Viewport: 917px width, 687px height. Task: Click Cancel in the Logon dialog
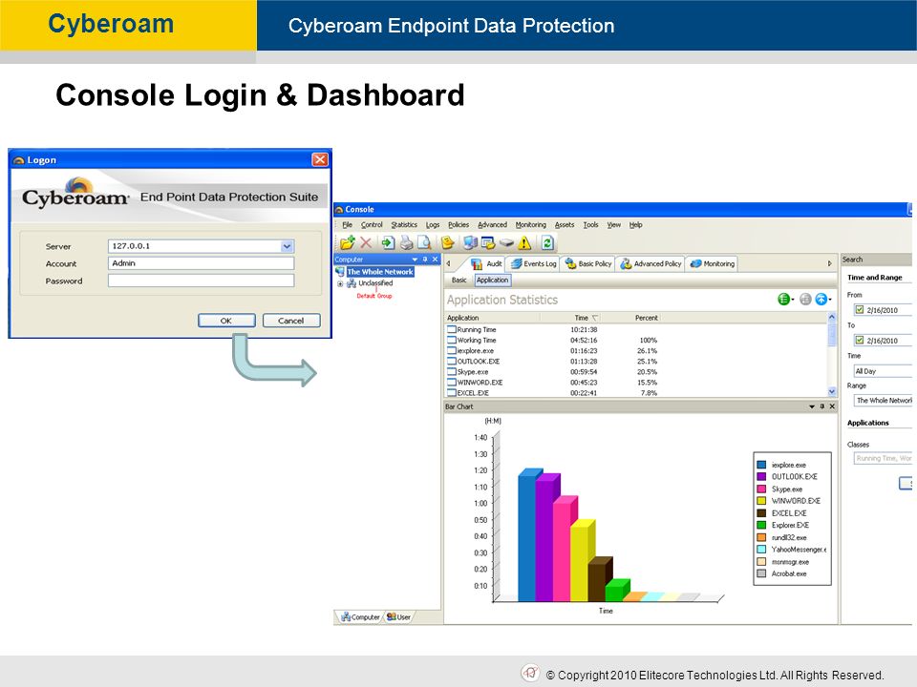point(291,321)
